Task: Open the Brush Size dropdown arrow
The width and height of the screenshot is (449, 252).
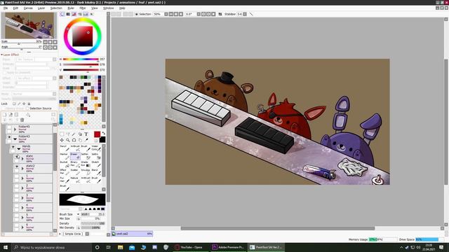Action: click(78, 214)
